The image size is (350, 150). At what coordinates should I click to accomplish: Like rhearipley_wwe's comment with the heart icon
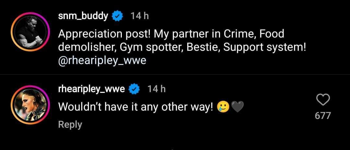322,100
